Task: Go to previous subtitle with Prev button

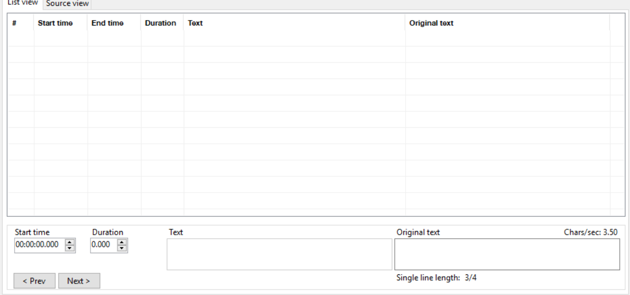Action: [x=34, y=281]
